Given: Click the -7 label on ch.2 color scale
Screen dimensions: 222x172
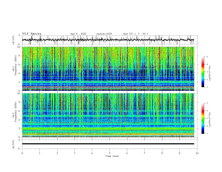Looking at the screenshot, I should 207,134.
